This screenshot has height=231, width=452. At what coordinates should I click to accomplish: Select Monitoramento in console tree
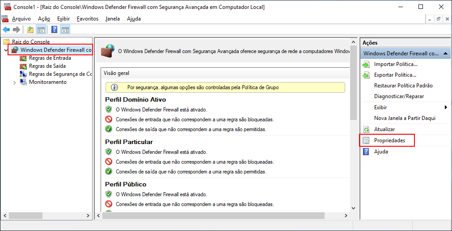pos(47,82)
